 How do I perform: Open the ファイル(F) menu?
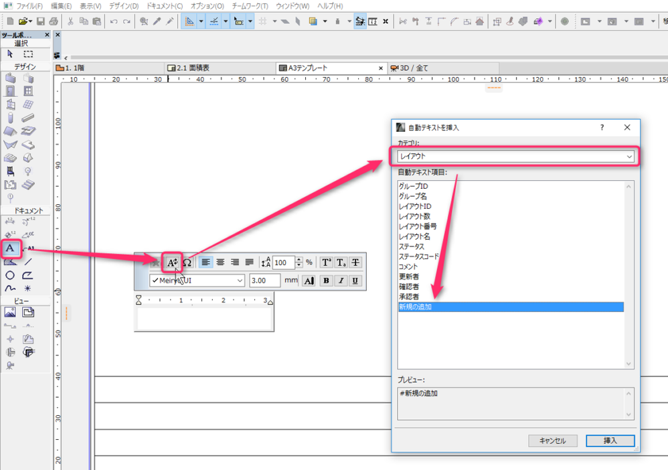coord(29,6)
